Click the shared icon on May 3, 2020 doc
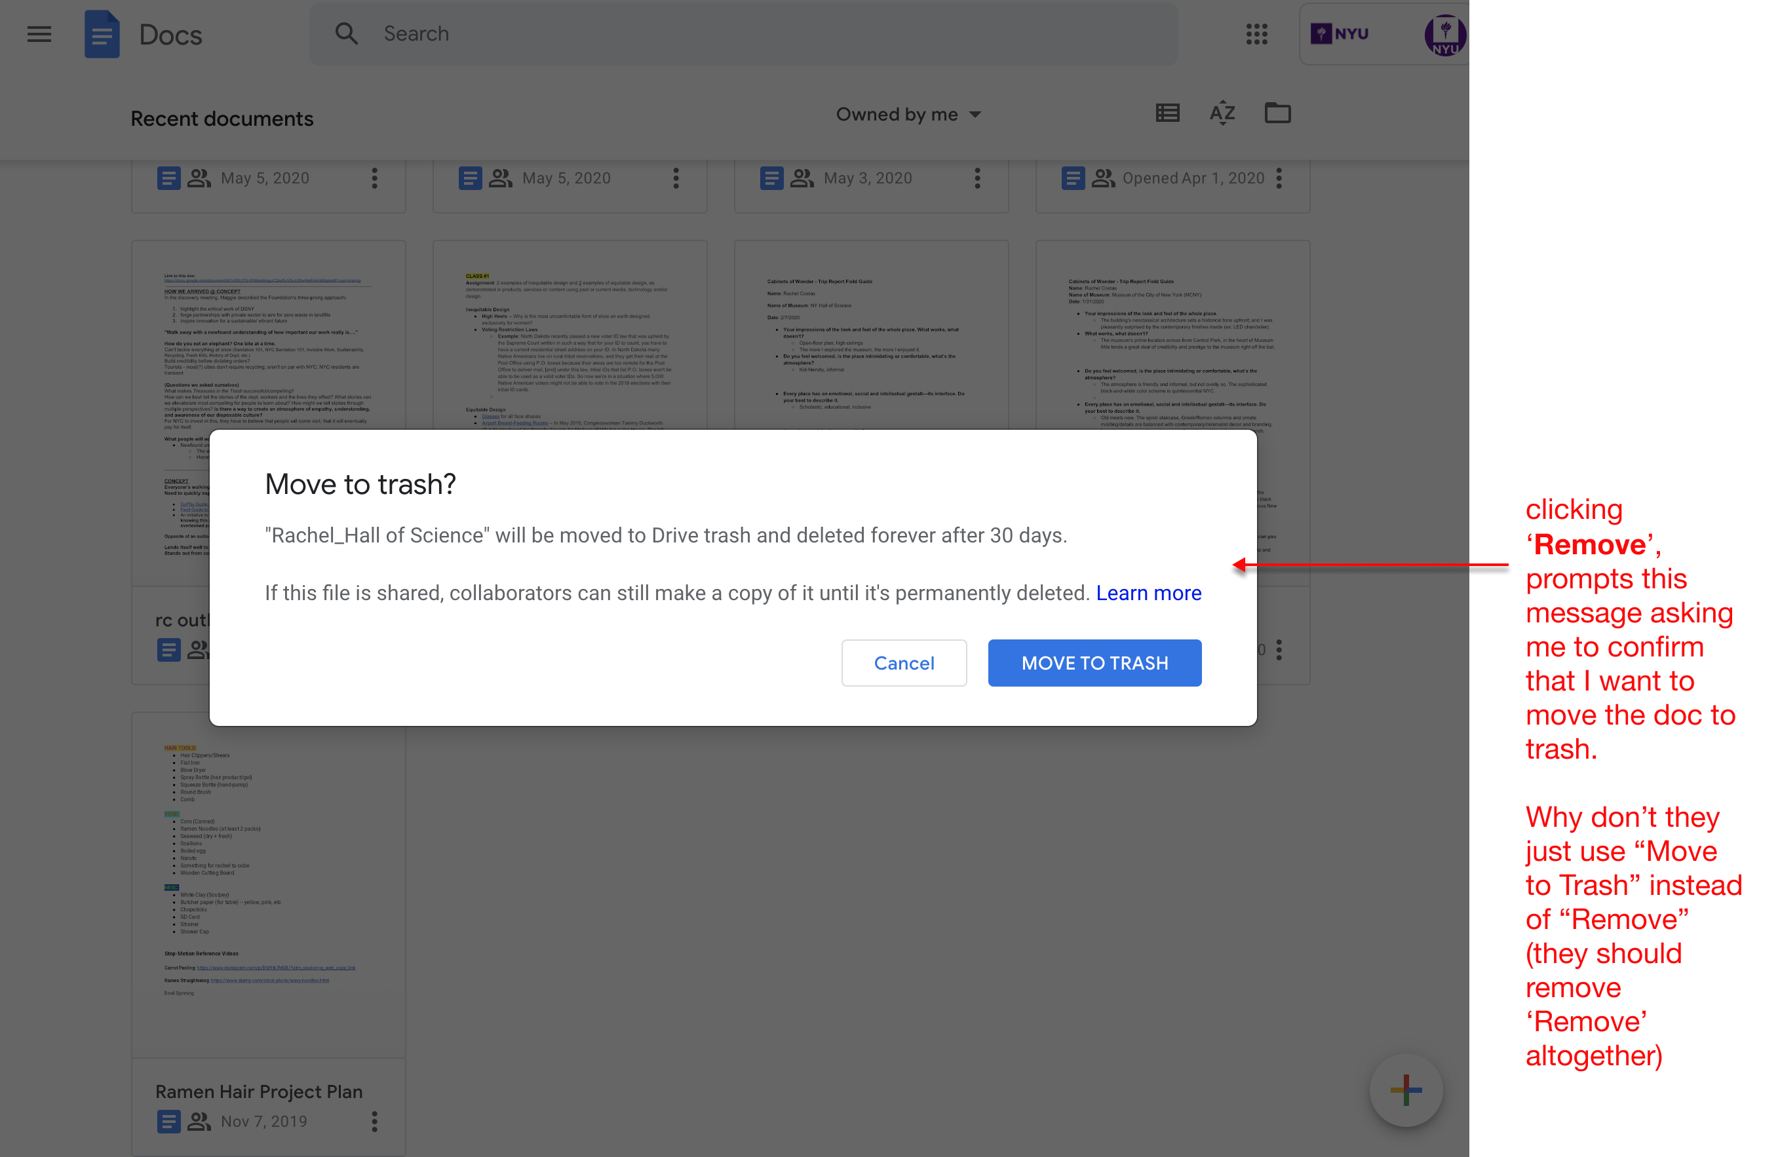This screenshot has width=1780, height=1157. 802,178
